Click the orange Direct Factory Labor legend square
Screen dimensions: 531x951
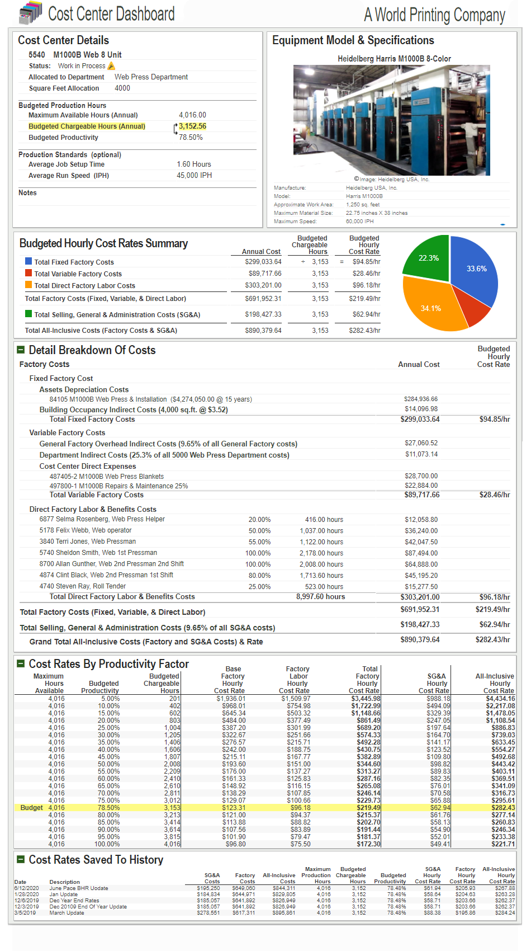click(x=29, y=285)
